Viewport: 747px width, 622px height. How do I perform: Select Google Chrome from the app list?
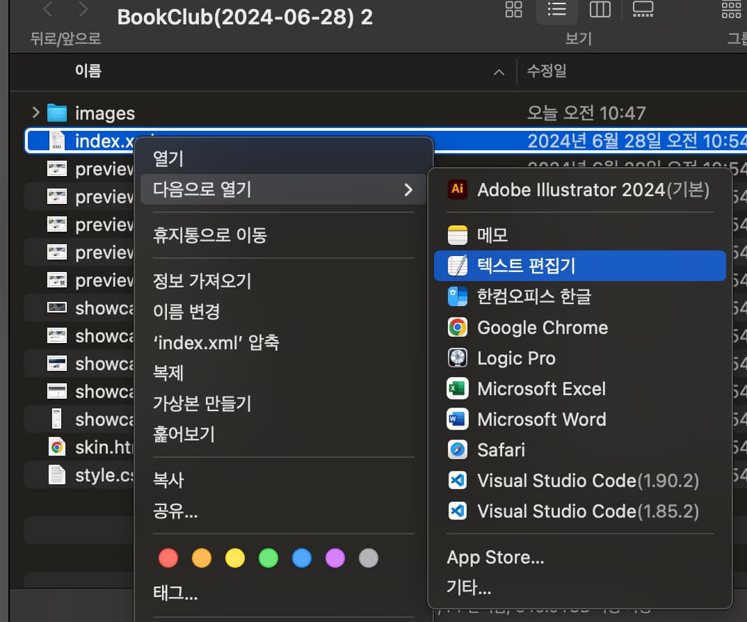pos(541,327)
